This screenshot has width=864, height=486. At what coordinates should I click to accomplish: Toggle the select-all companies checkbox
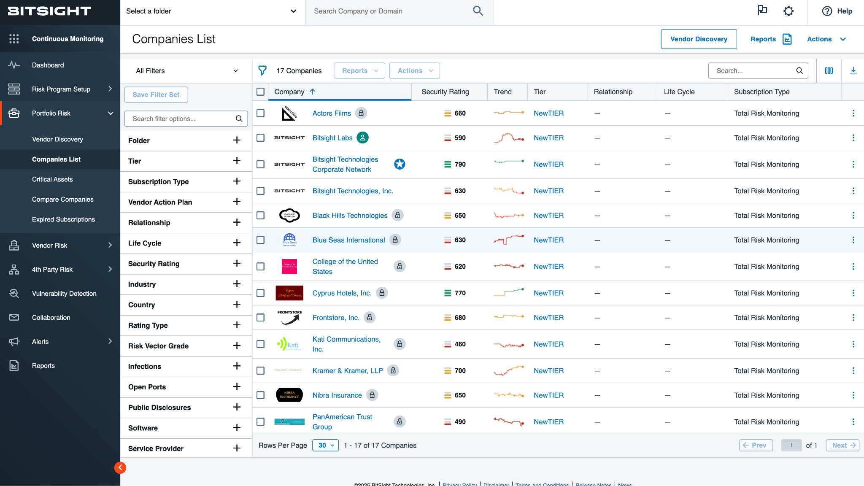[260, 92]
